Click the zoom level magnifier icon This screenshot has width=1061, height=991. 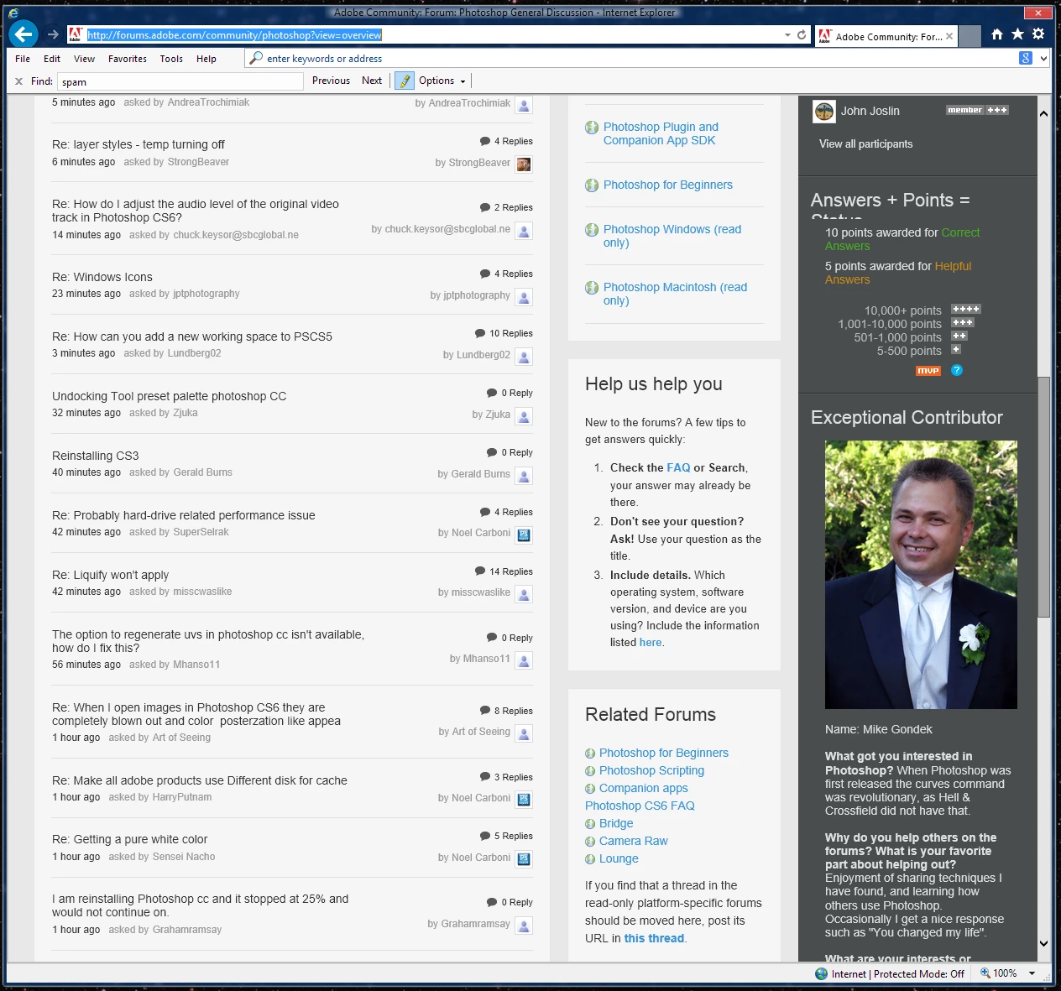pos(985,973)
